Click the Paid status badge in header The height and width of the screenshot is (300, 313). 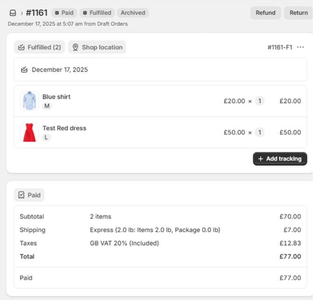tap(64, 13)
